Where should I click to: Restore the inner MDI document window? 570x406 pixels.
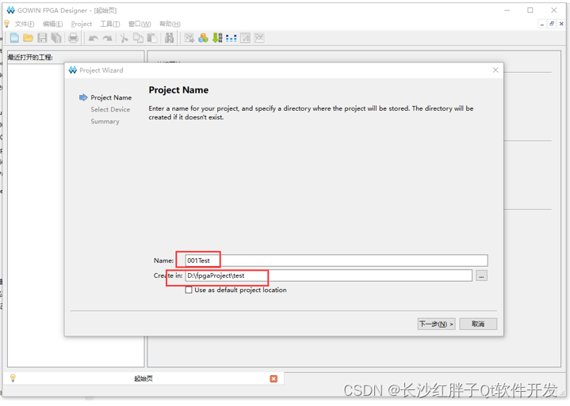point(552,24)
